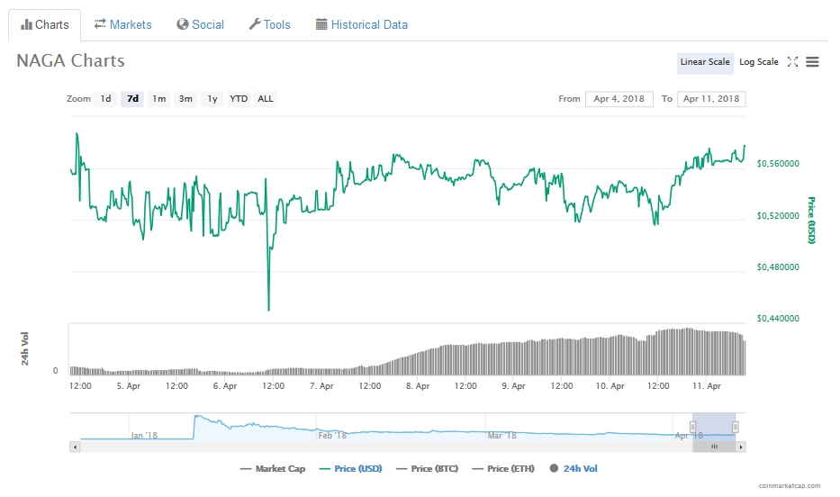Viewport: 840px width, 497px height.
Task: Click the '9. Apr' x-axis label
Action: pyautogui.click(x=514, y=386)
